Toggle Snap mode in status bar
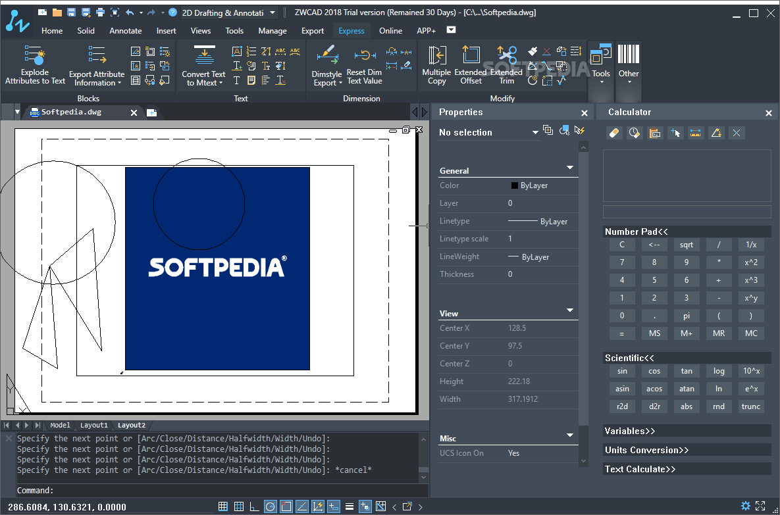Screen dimensions: 780x515 pos(223,506)
